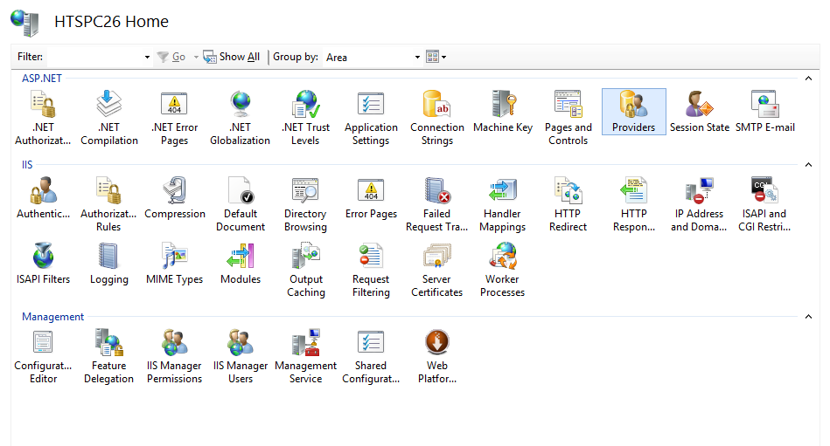
Task: Open IIS Manager Users
Action: (x=241, y=356)
